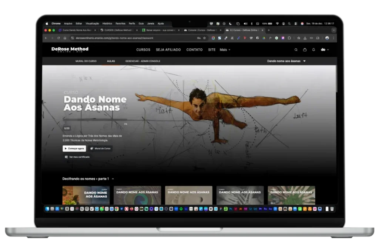Switch to 'CURSOS | DeRose Method' browser tab
The image size is (379, 252).
click(x=119, y=30)
